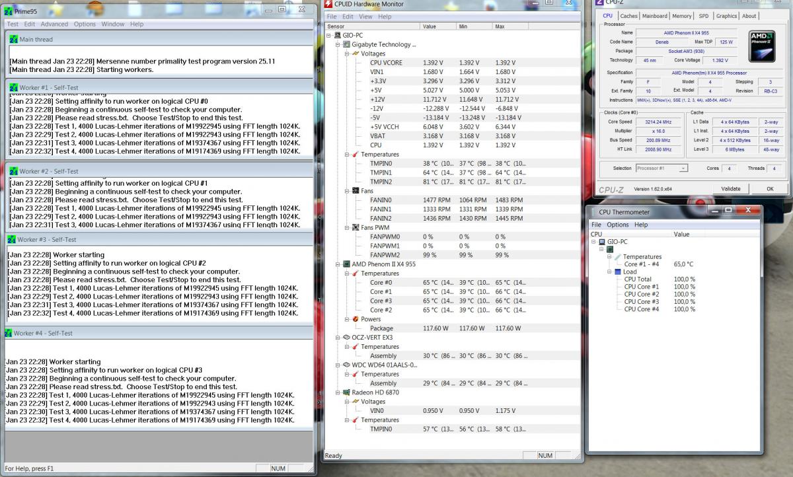Click the Validate button in CPU-Z
This screenshot has width=793, height=477.
(730, 188)
